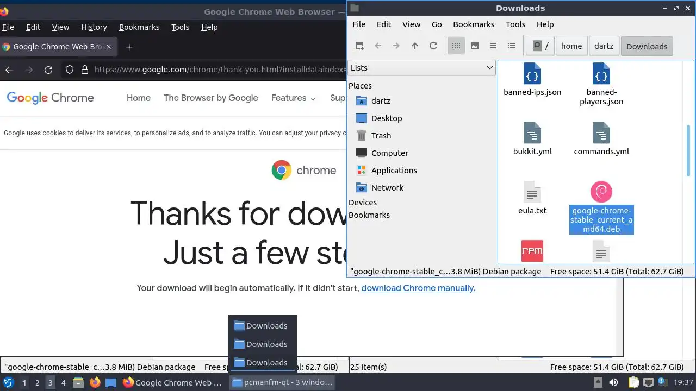This screenshot has width=696, height=391.
Task: Open the Tools menu in the file manager
Action: (515, 24)
